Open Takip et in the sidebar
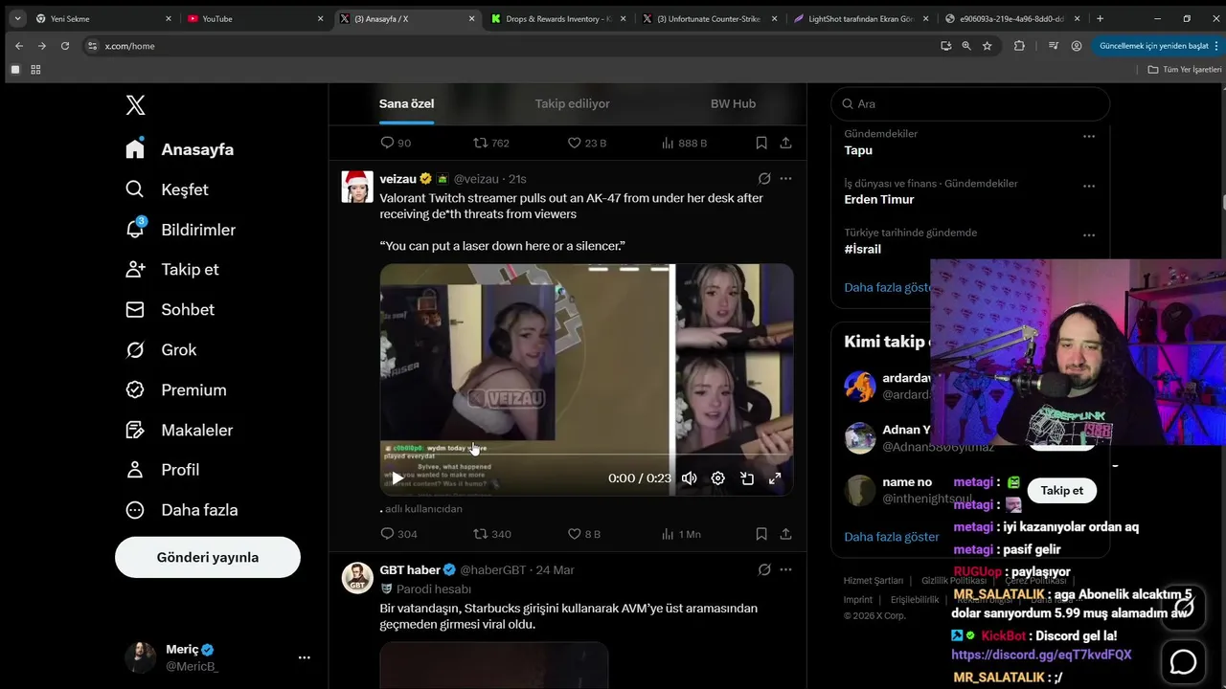Screen dimensions: 1226x689 point(172,270)
